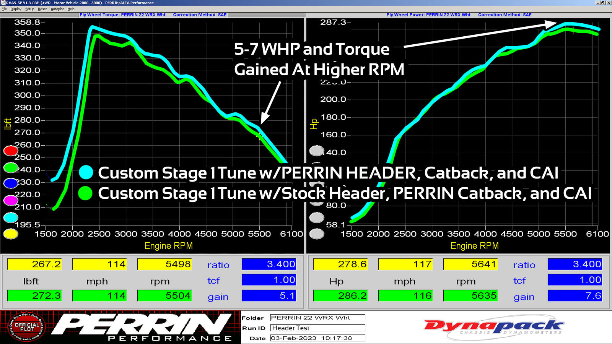Open the File menu

4,9
